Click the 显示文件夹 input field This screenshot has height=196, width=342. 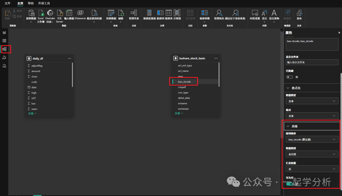tap(312, 62)
